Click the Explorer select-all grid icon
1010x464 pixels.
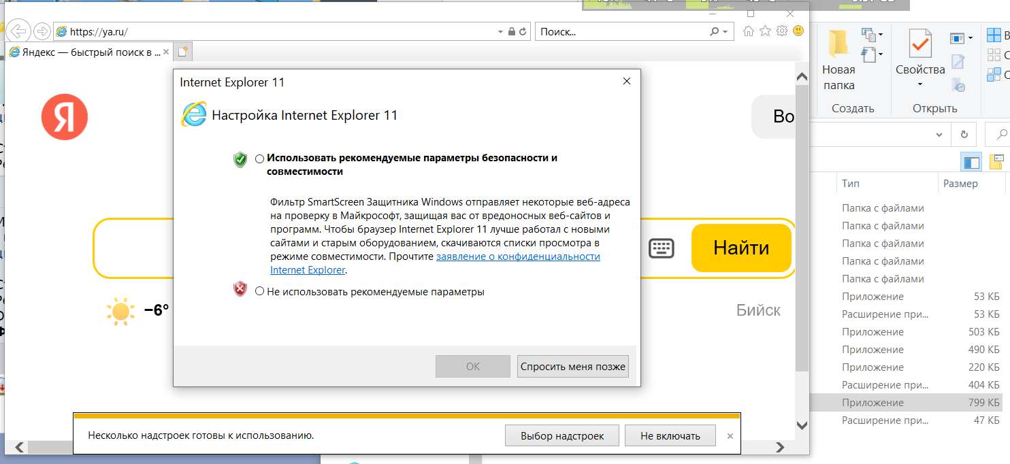click(x=994, y=35)
